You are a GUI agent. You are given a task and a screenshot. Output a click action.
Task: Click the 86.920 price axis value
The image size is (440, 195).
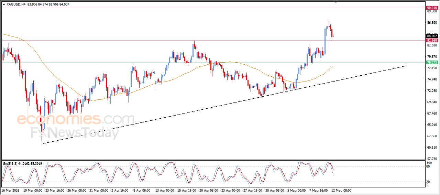tap(432, 23)
